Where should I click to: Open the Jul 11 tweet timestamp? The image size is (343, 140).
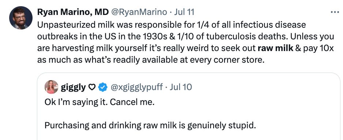184,12
